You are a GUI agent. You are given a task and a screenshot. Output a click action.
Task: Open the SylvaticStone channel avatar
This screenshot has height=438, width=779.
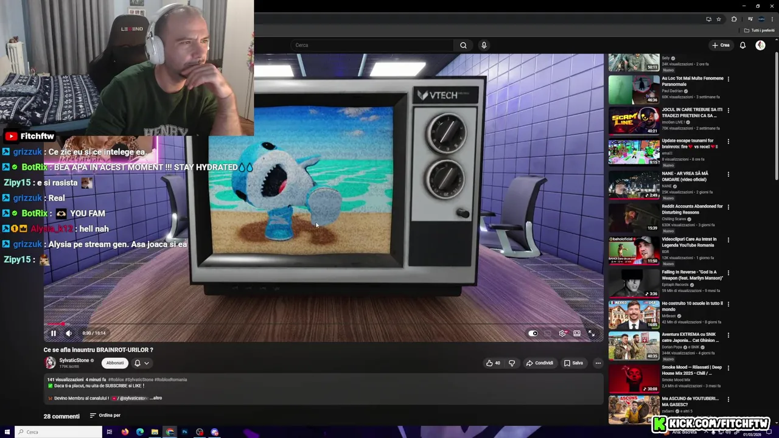[x=50, y=363]
